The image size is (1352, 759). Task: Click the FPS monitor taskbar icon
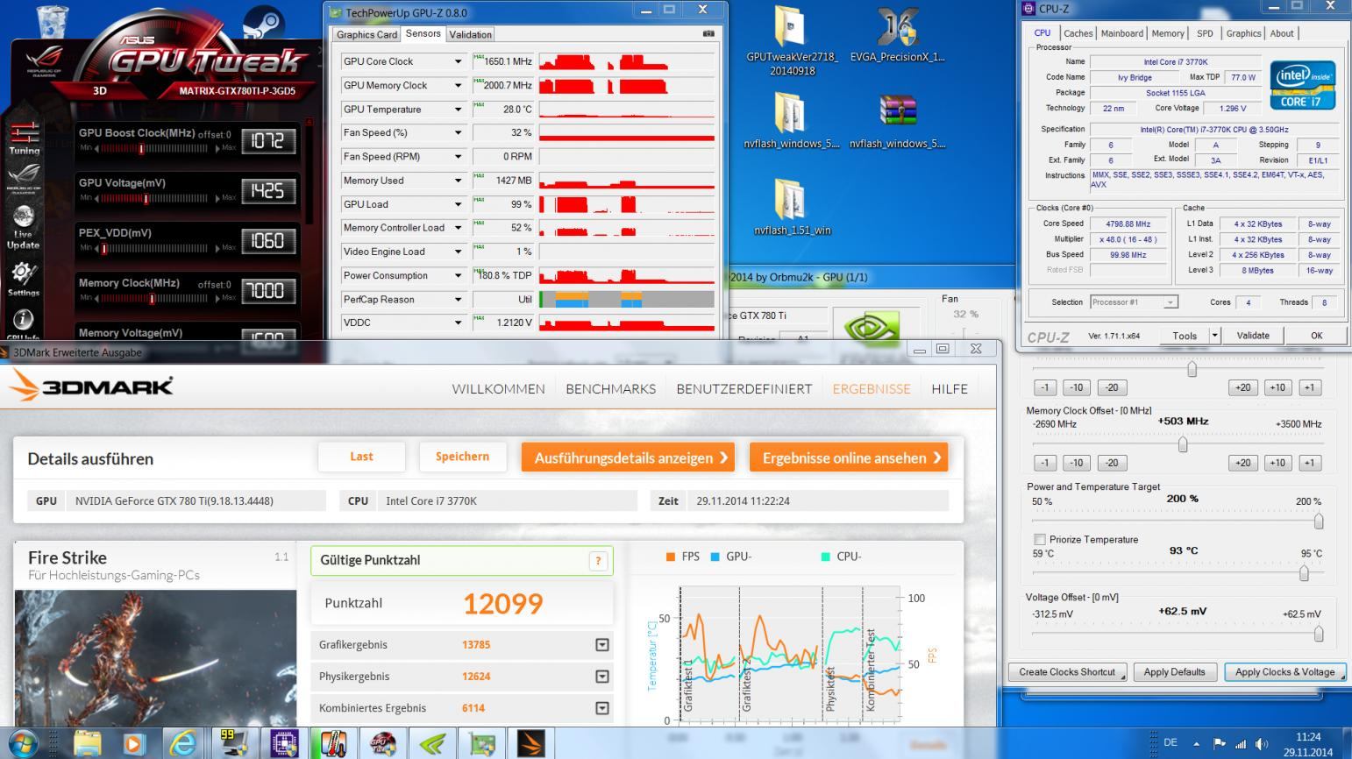click(x=233, y=743)
